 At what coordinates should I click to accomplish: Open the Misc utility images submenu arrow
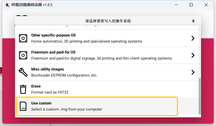[x=193, y=72]
